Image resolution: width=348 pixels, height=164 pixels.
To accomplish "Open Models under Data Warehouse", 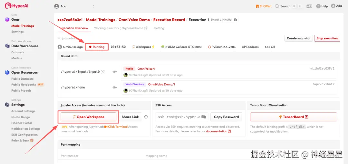I will [x=16, y=58].
